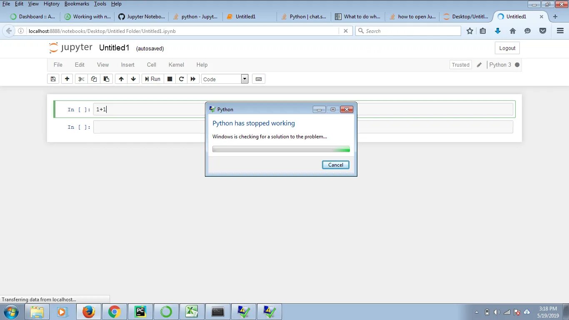
Task: Click into the cell containing 1+1
Action: [303, 109]
